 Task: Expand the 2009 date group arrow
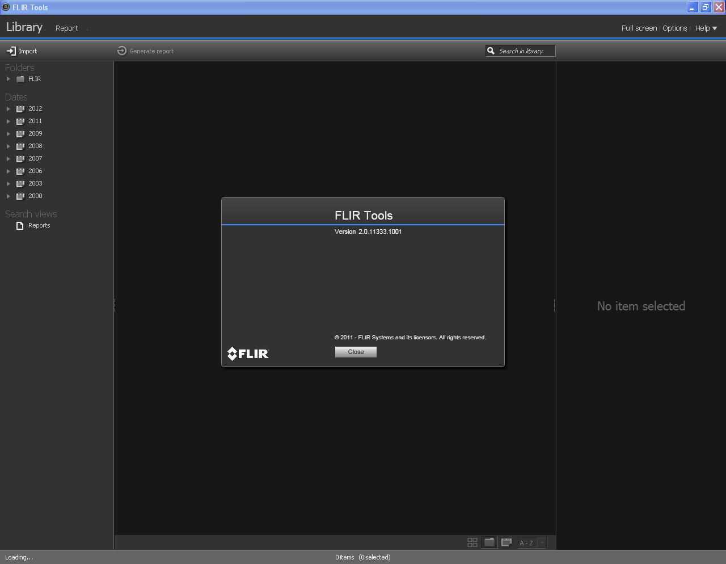click(9, 133)
